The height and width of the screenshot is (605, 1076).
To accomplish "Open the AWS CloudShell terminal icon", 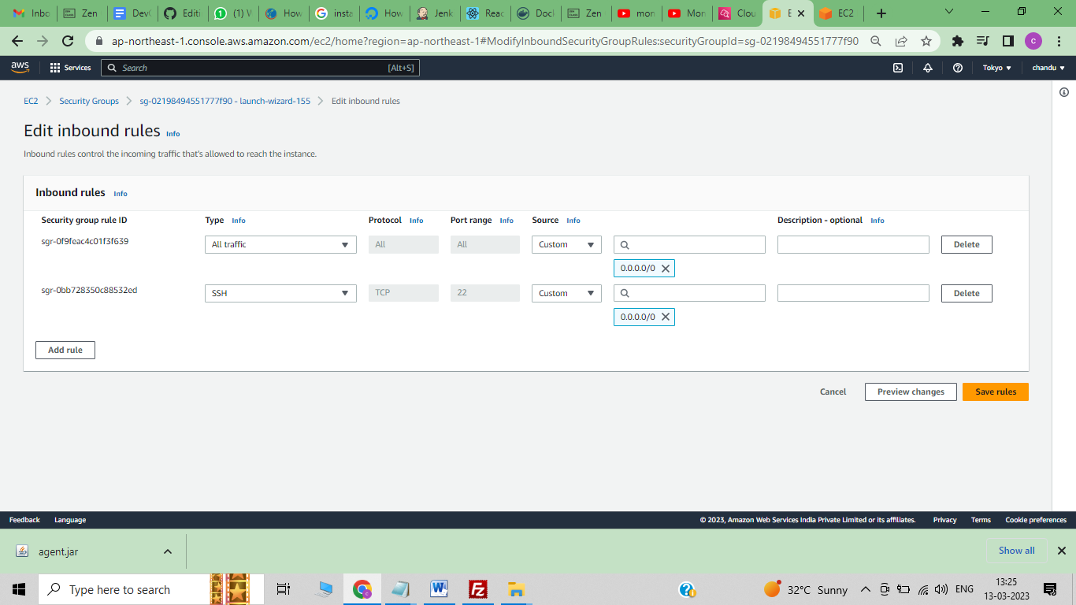I will coord(898,68).
